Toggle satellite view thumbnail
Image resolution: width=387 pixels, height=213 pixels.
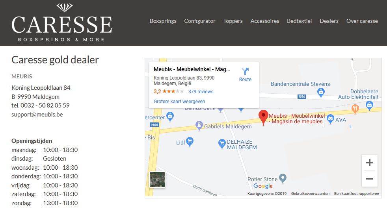(x=157, y=180)
